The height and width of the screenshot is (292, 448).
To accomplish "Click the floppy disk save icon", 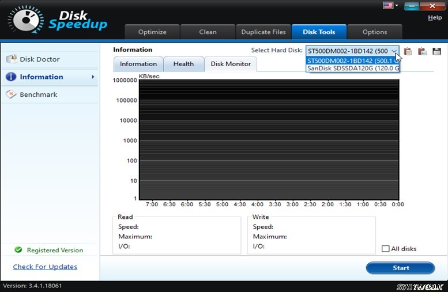I will [436, 51].
